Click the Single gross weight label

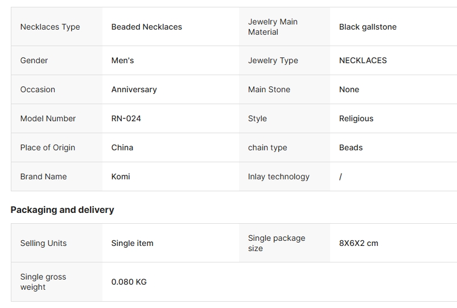tap(43, 282)
